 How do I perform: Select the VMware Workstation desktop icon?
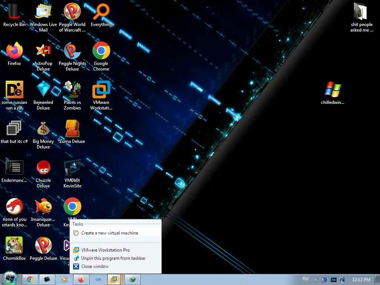[x=101, y=95]
